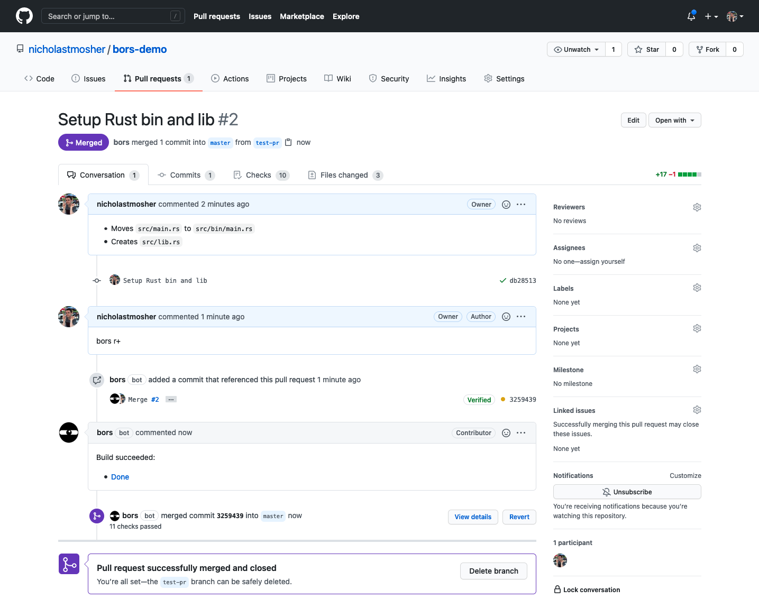Open the Checks tab
This screenshot has width=759, height=599.
point(260,175)
